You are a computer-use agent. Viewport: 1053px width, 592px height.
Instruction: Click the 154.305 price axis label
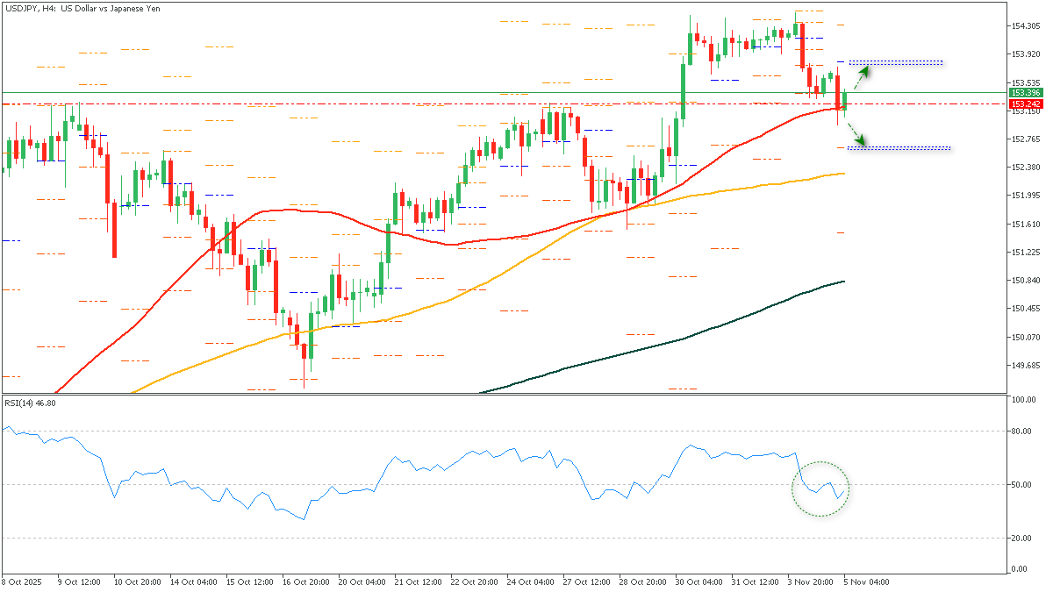coord(1025,25)
